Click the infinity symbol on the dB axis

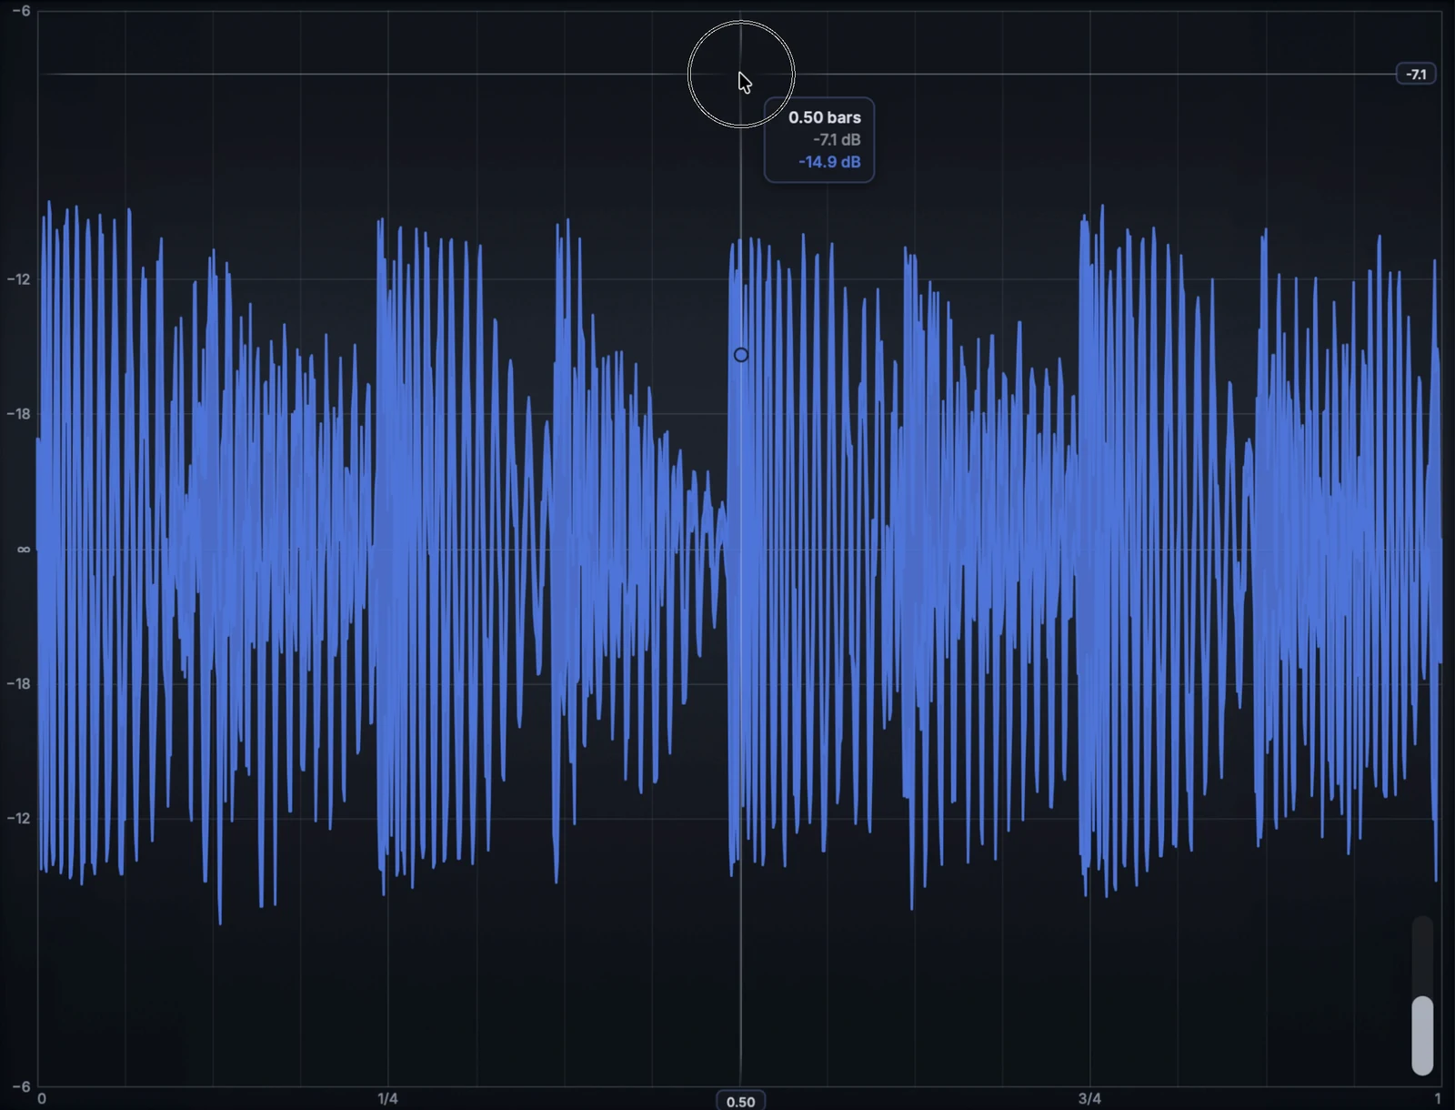click(x=24, y=549)
